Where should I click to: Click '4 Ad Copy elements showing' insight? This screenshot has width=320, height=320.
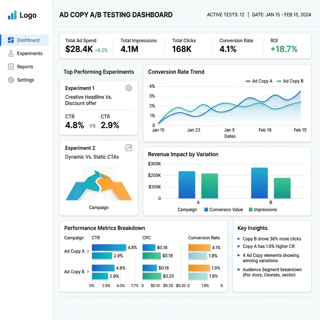click(x=271, y=255)
